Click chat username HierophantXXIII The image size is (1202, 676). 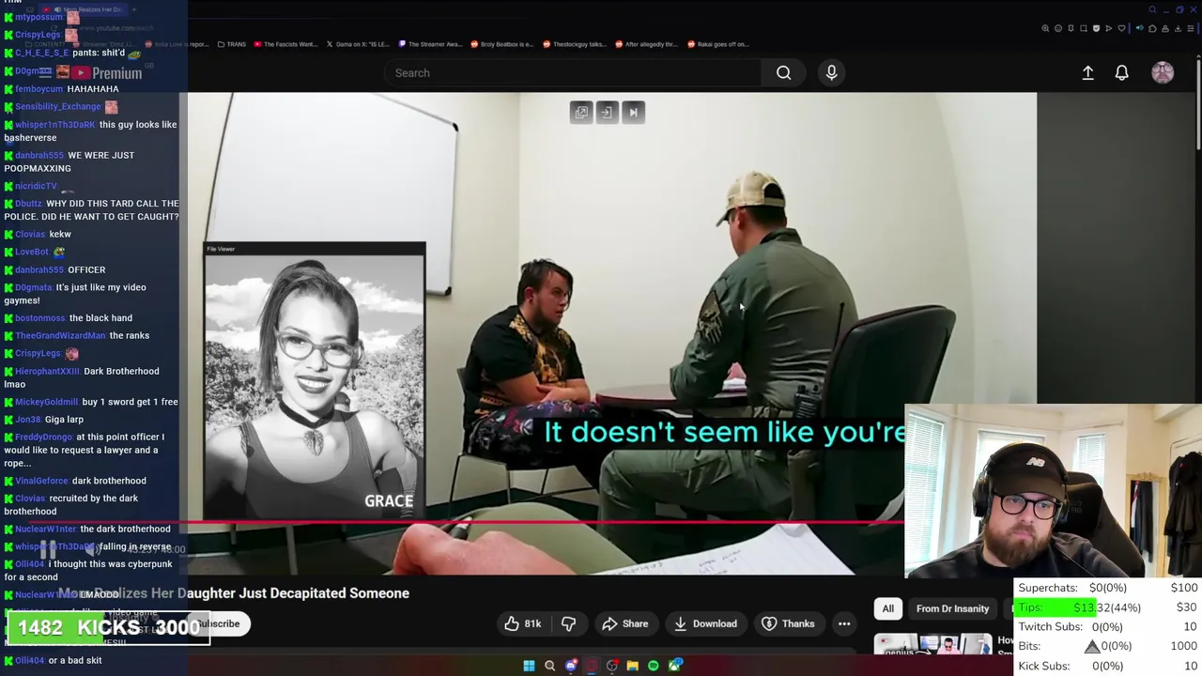(47, 371)
